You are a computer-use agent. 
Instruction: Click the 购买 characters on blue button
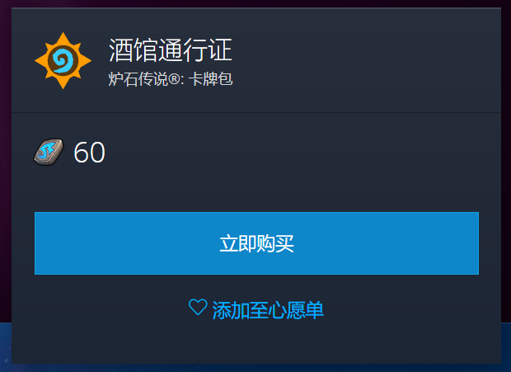tap(275, 243)
